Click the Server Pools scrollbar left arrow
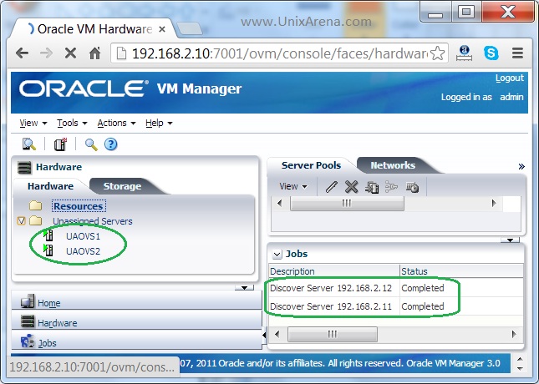Screen dimensions: 539x384 coord(279,203)
